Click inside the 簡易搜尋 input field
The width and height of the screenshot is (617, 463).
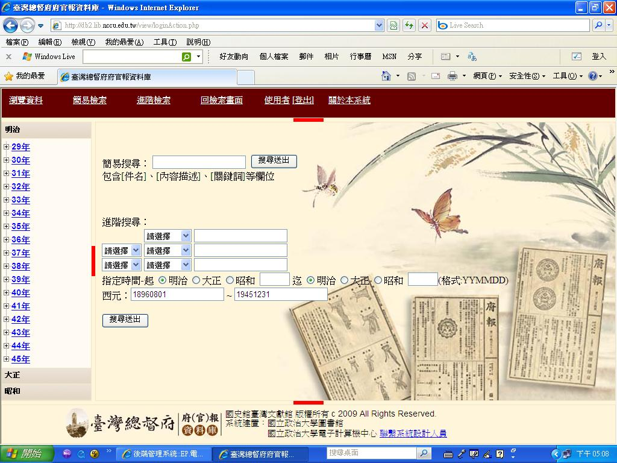click(199, 162)
